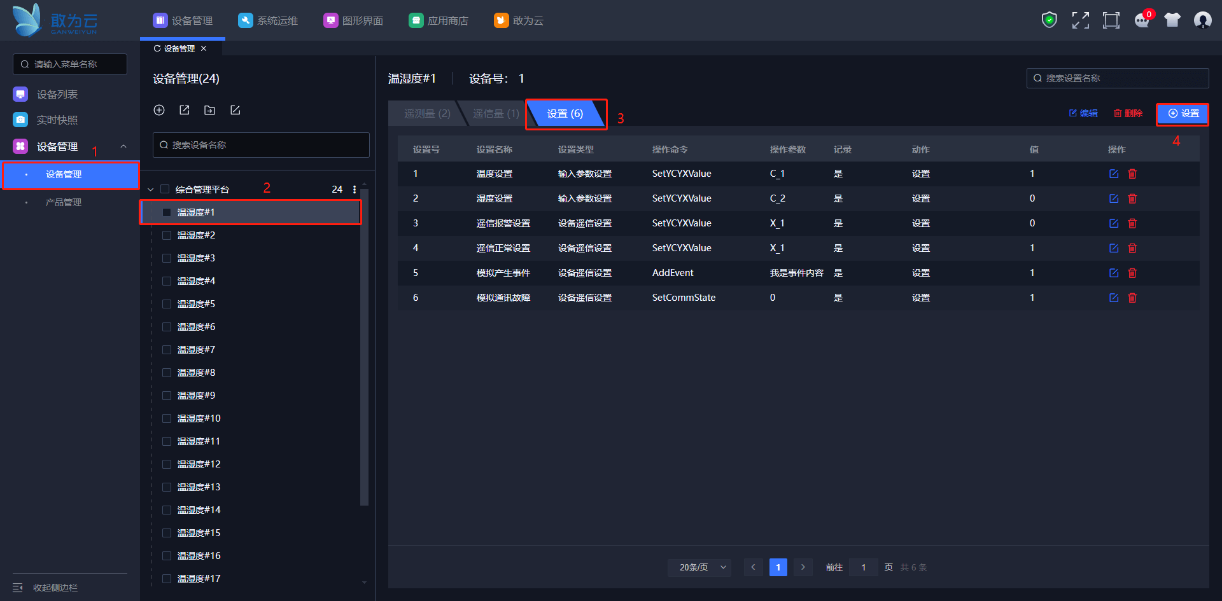The width and height of the screenshot is (1222, 601).
Task: Refresh the 设备管理 page tab icon
Action: click(157, 48)
